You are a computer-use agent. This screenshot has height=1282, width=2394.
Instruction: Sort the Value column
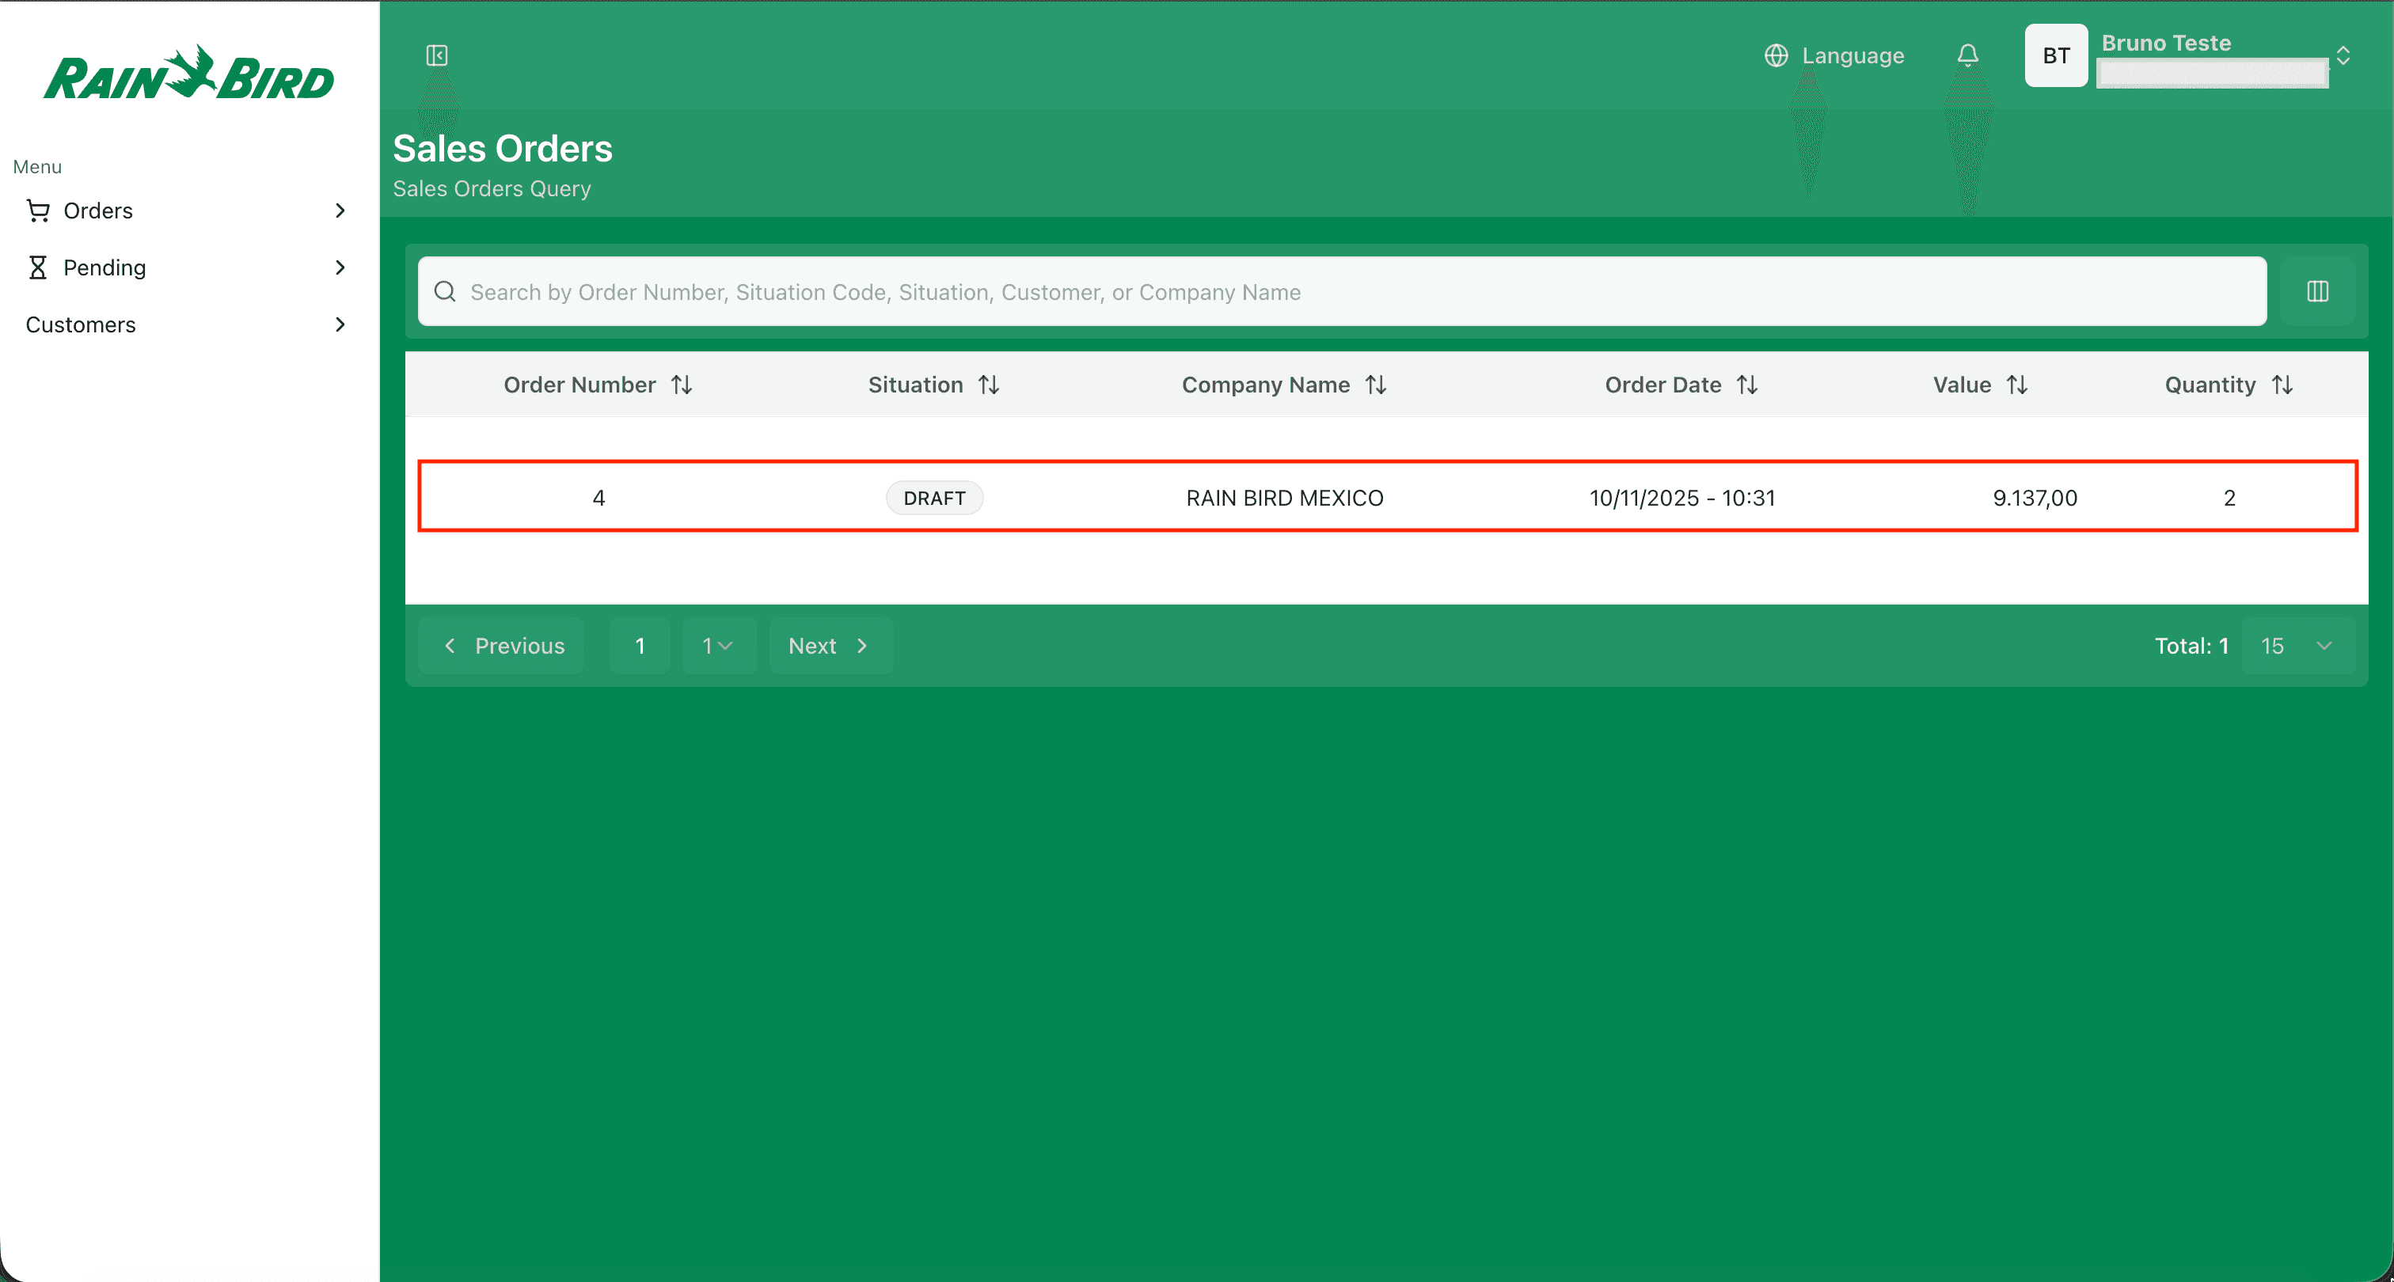pyautogui.click(x=2016, y=385)
